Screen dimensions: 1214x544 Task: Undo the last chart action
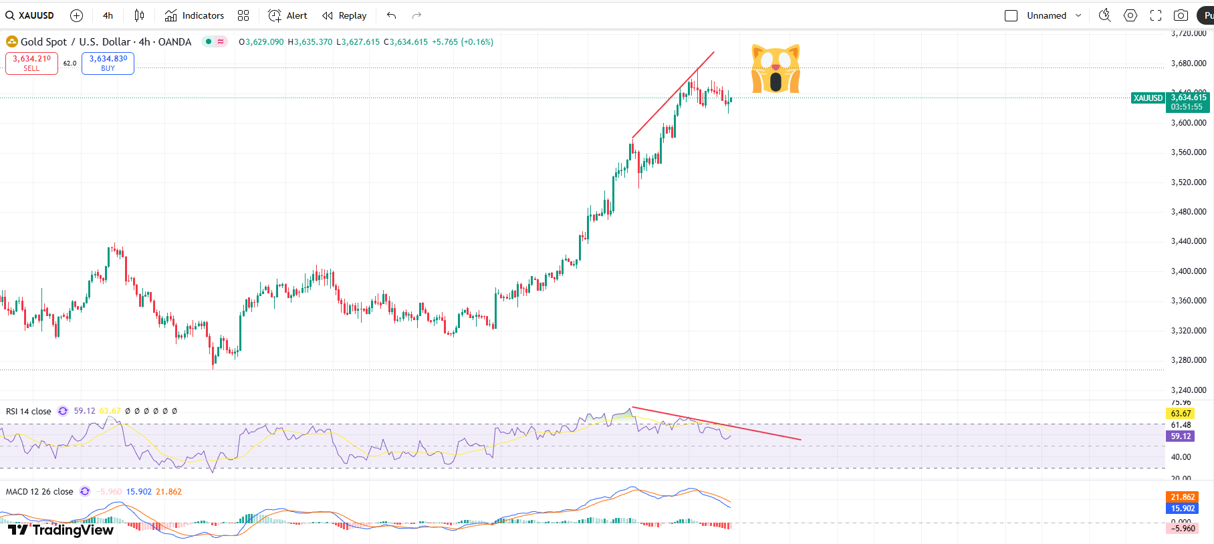click(x=392, y=15)
